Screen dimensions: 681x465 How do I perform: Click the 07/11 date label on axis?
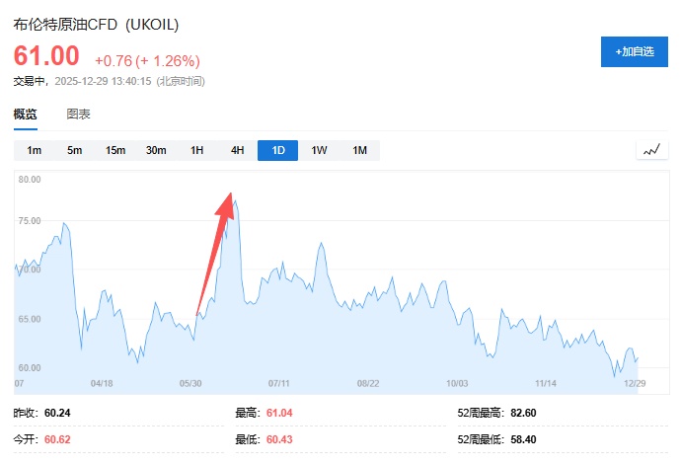click(x=279, y=382)
